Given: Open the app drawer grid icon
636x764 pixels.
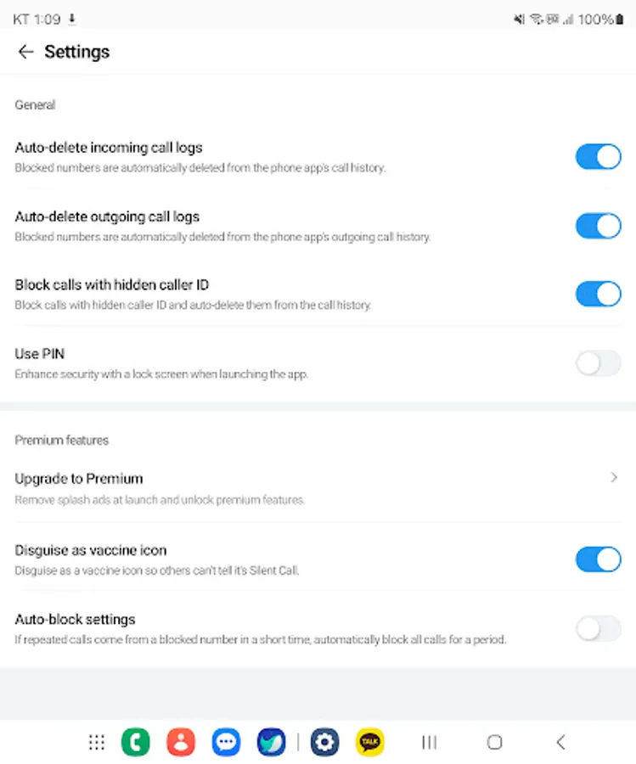Looking at the screenshot, I should 96,742.
